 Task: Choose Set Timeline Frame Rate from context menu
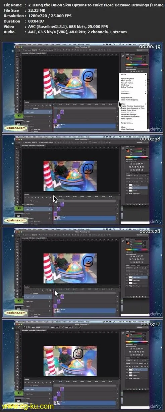tap(131, 117)
